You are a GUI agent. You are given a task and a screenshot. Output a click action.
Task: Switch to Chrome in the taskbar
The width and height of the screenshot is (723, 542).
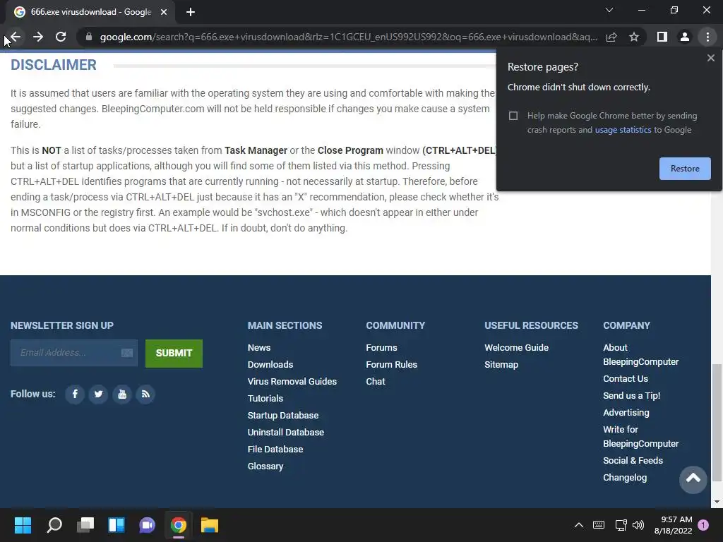pos(179,525)
